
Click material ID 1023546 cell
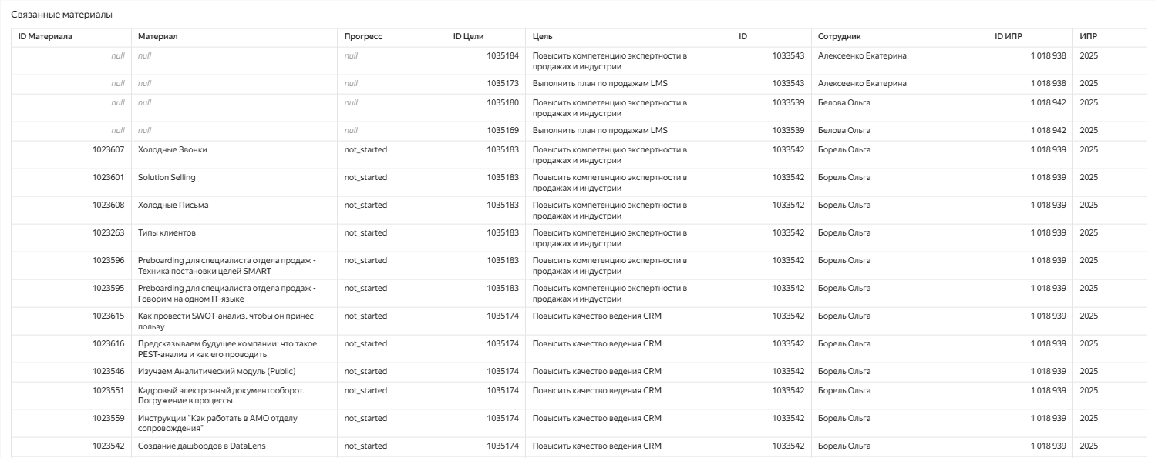click(108, 372)
